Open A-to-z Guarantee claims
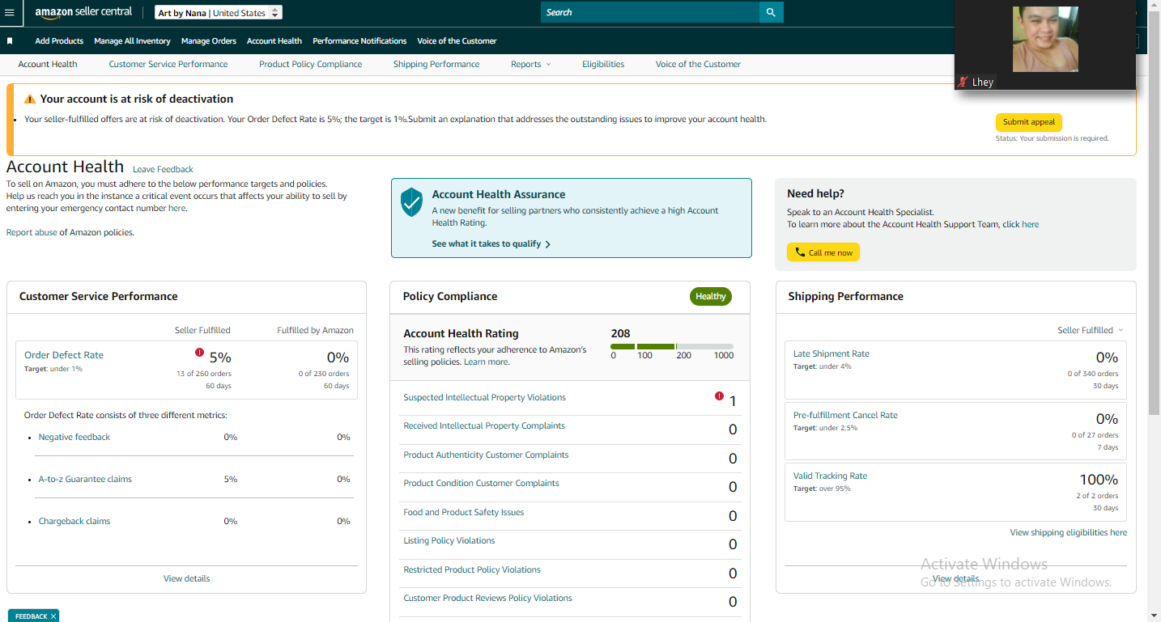 pos(85,479)
